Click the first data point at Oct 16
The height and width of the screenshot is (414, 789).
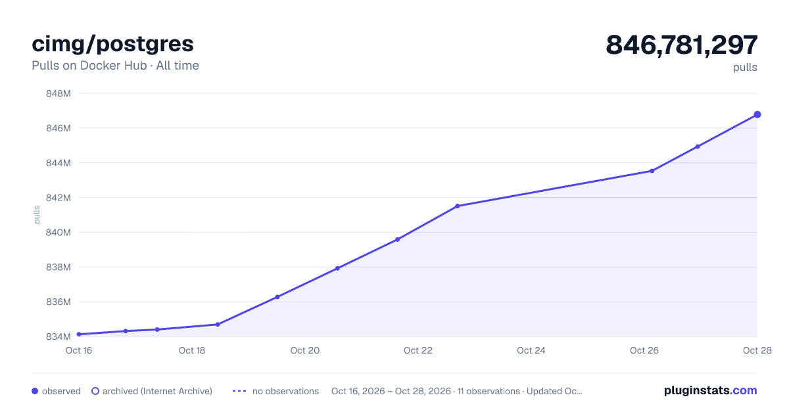79,334
